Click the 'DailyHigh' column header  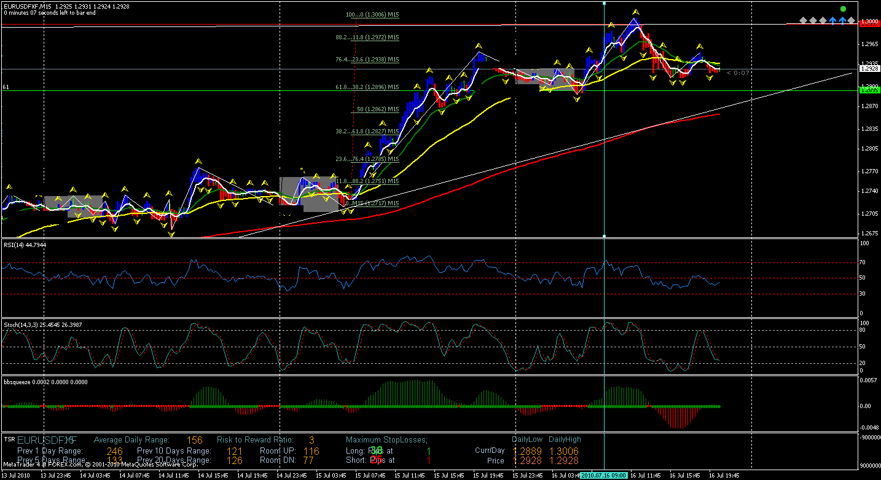pos(565,439)
